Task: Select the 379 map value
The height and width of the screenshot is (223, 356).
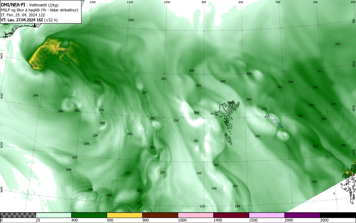Action: 127,173
